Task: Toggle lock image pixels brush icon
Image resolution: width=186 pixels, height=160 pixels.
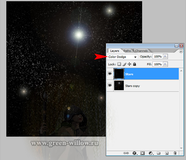Action: (x=124, y=64)
